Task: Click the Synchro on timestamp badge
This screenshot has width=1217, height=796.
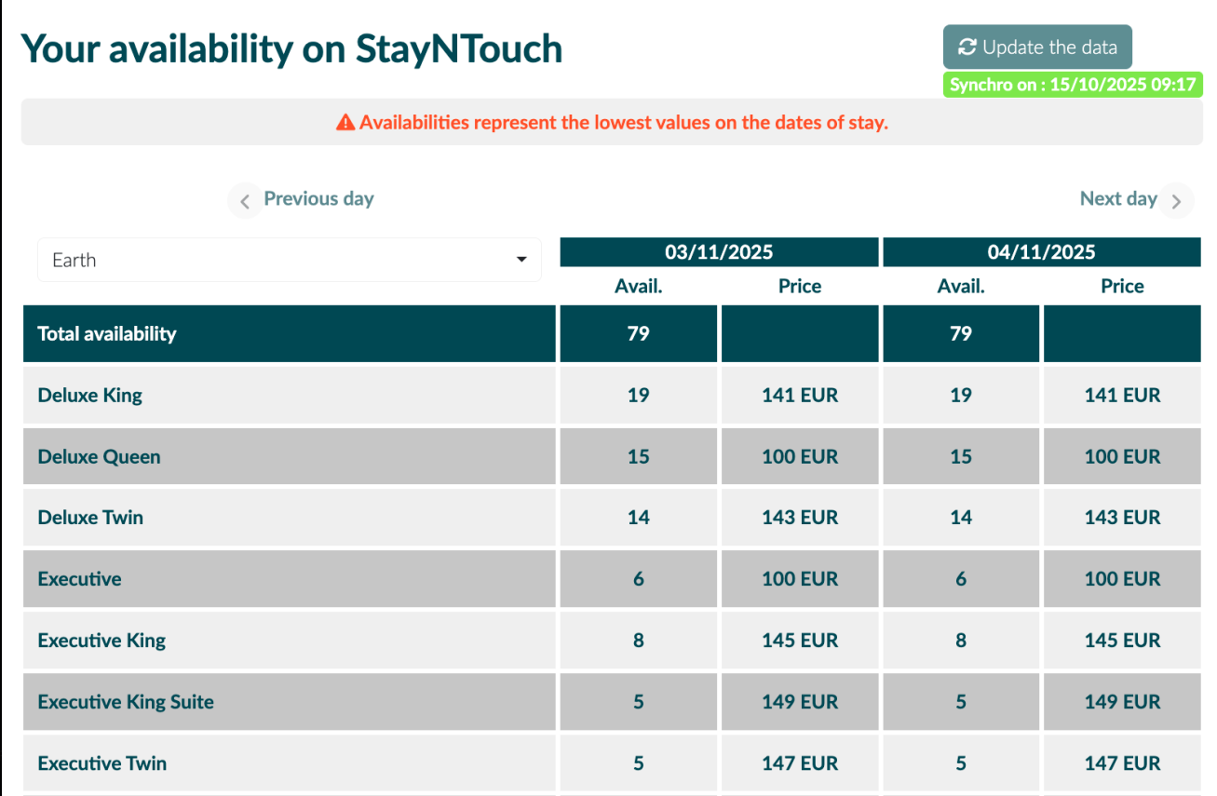Action: (x=1073, y=85)
